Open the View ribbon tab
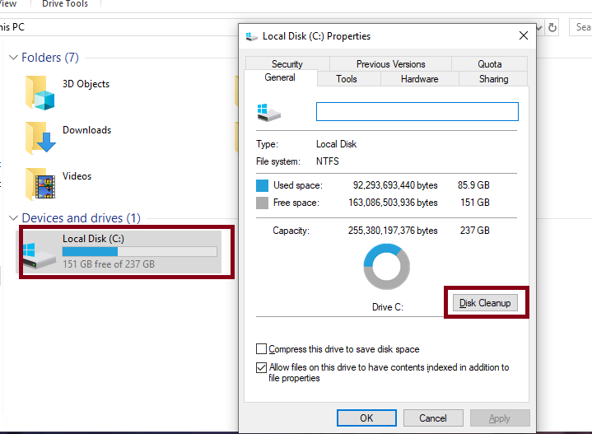The width and height of the screenshot is (592, 434). coord(8,4)
